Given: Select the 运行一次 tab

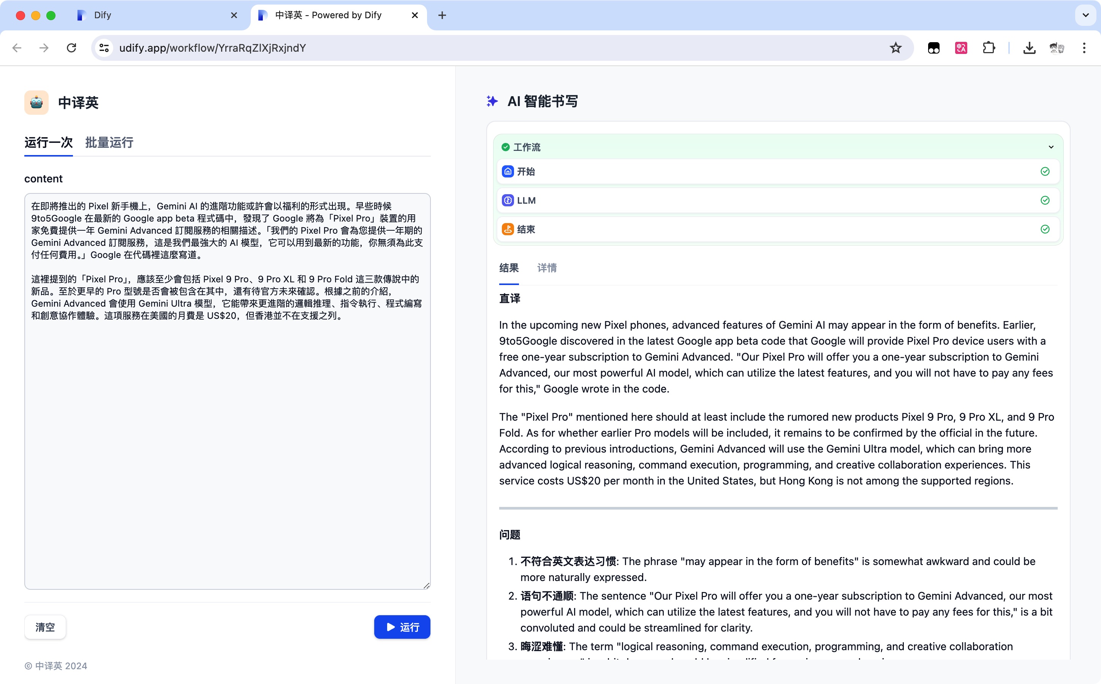Looking at the screenshot, I should pyautogui.click(x=48, y=143).
